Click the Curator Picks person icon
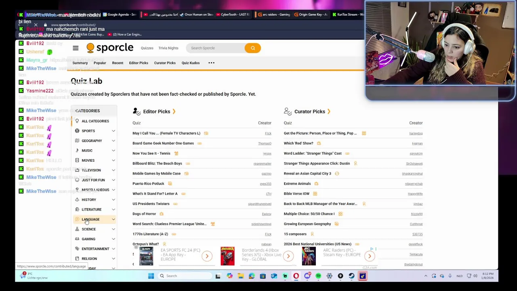Screen dimensions: 517x291 pyautogui.click(x=288, y=112)
